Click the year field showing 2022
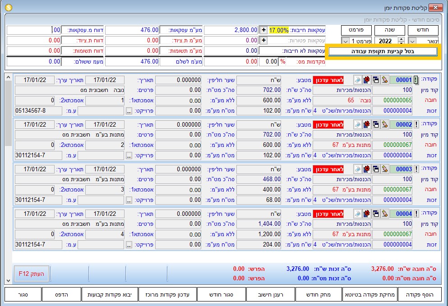Viewport: 448px width, 306px height. 385,41
